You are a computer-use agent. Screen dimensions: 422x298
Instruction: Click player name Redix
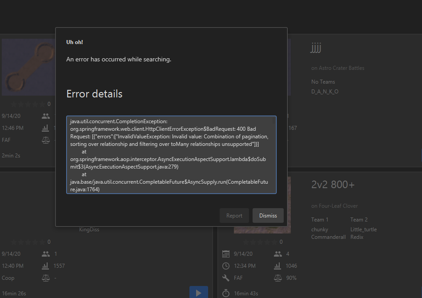357,237
